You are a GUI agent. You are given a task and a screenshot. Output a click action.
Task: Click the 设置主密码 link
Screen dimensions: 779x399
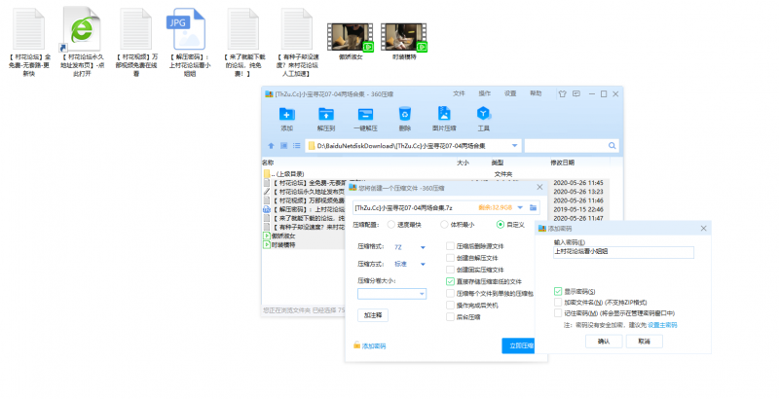662,325
